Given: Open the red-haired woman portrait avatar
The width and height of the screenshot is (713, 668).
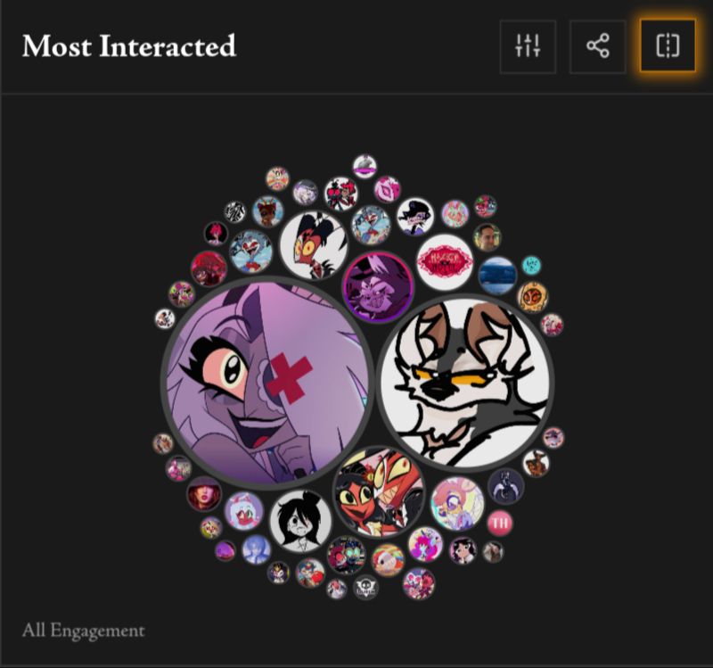Looking at the screenshot, I should (204, 494).
